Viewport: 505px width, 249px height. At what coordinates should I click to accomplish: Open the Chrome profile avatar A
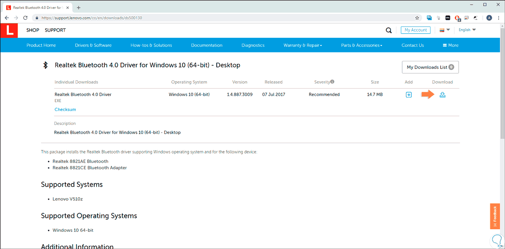(x=489, y=18)
